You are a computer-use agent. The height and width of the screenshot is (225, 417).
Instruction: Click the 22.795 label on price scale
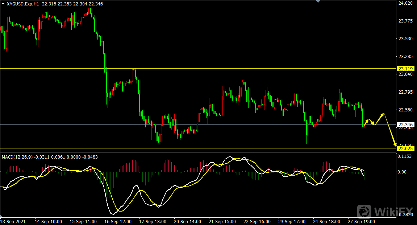[x=405, y=92]
